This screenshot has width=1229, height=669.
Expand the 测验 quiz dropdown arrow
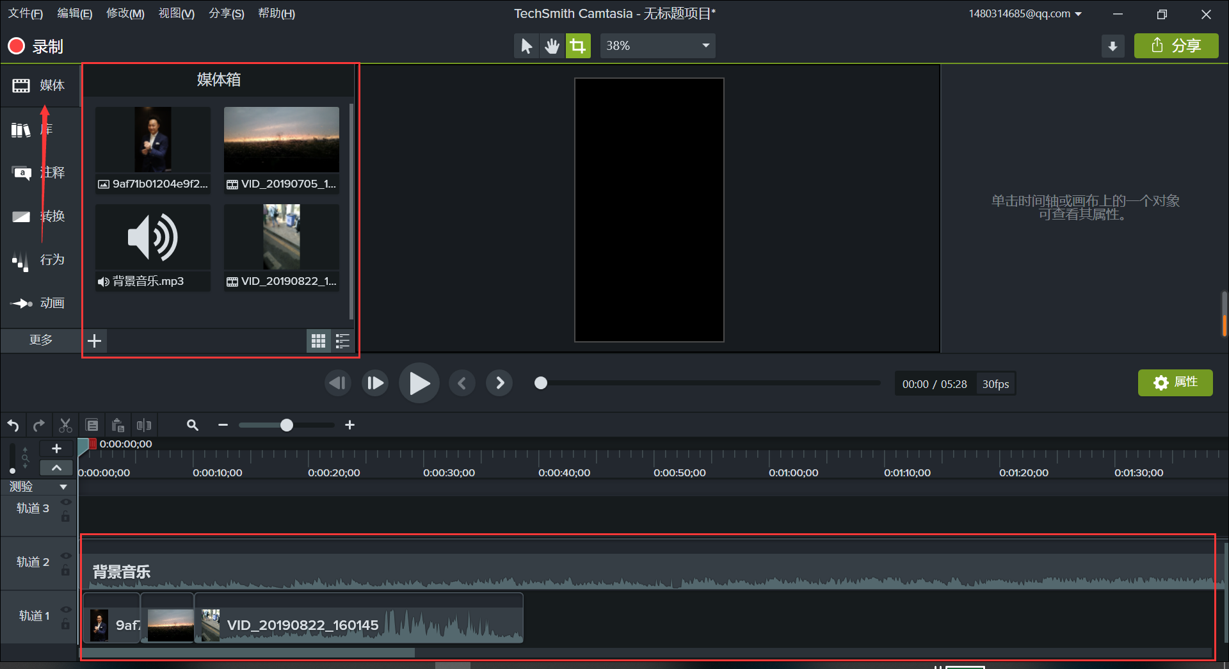(63, 487)
